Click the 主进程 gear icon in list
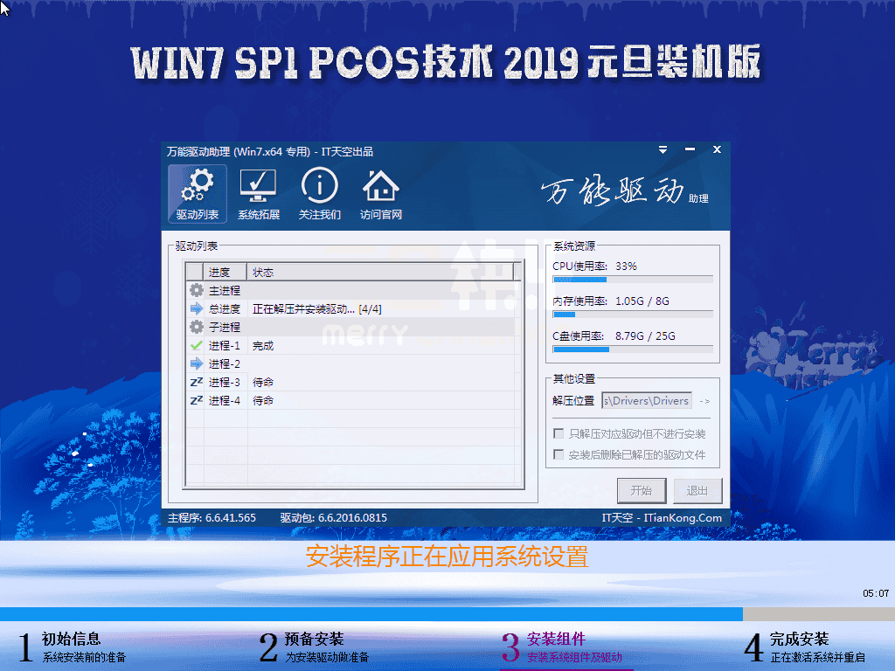 click(197, 290)
